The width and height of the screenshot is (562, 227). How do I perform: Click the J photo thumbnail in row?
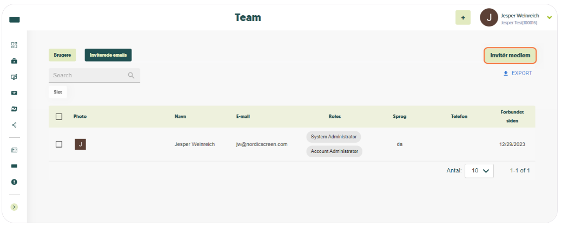(80, 144)
